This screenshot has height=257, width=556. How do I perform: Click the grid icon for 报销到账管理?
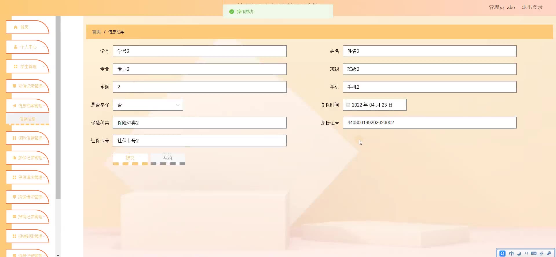(x=14, y=236)
